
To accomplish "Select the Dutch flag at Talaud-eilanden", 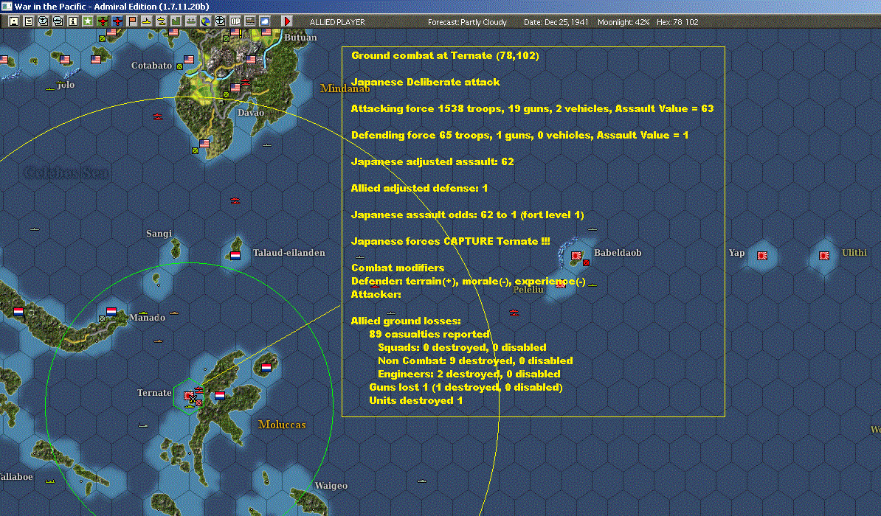I will 235,256.
